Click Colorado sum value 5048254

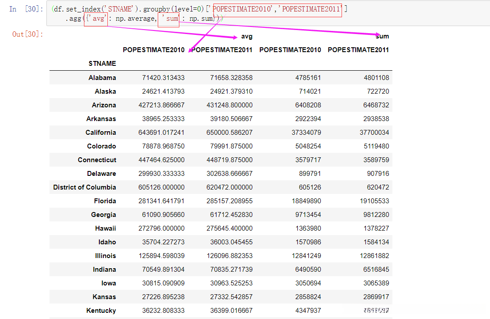tap(308, 146)
